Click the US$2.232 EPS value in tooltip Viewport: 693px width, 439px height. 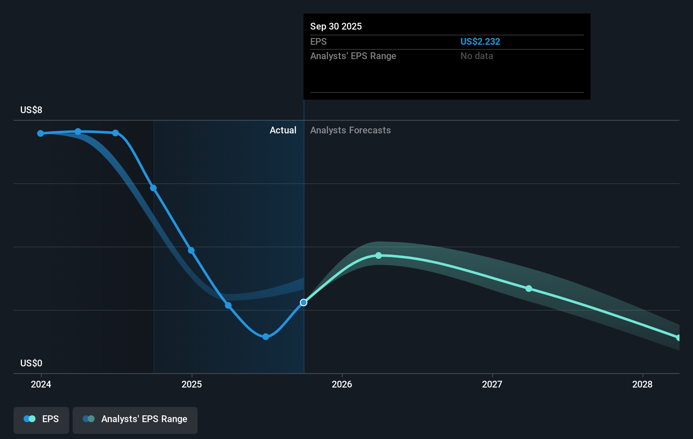pyautogui.click(x=480, y=42)
